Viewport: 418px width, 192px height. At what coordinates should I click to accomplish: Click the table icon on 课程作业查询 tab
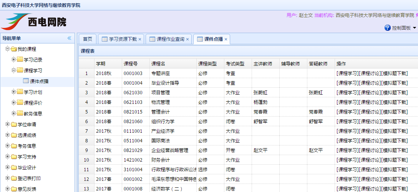[152, 39]
